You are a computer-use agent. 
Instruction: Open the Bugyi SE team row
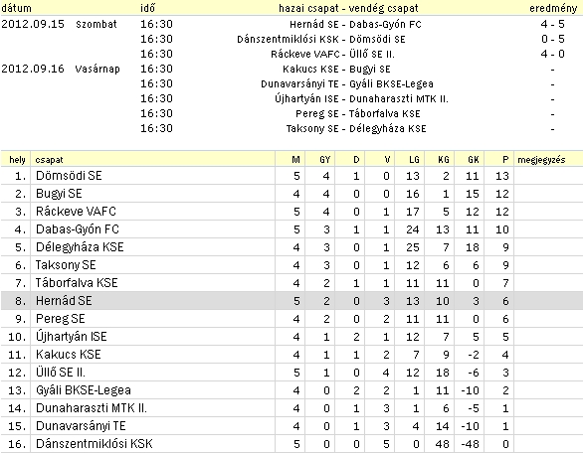pos(291,194)
